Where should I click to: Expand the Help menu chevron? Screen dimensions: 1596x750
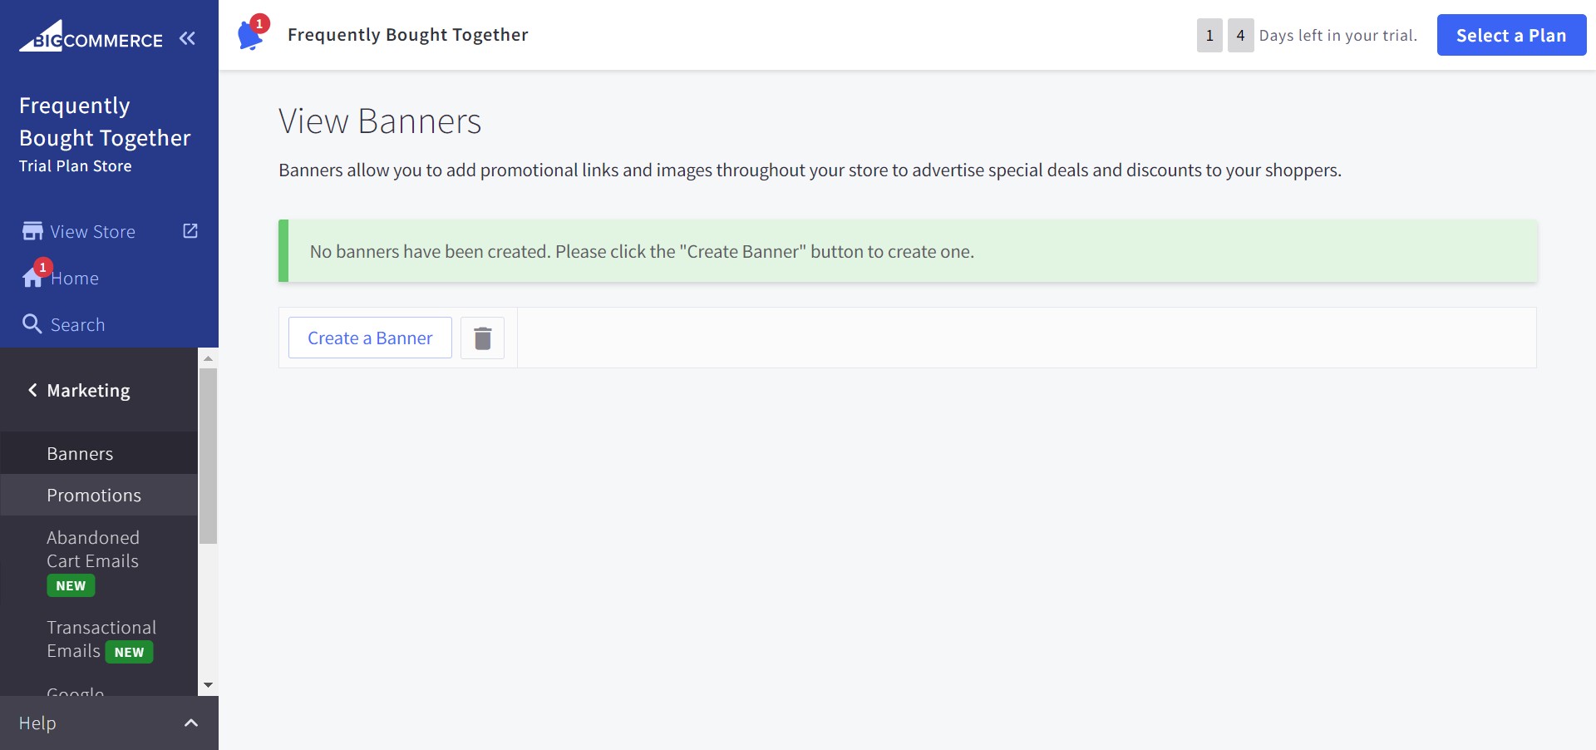click(x=191, y=723)
